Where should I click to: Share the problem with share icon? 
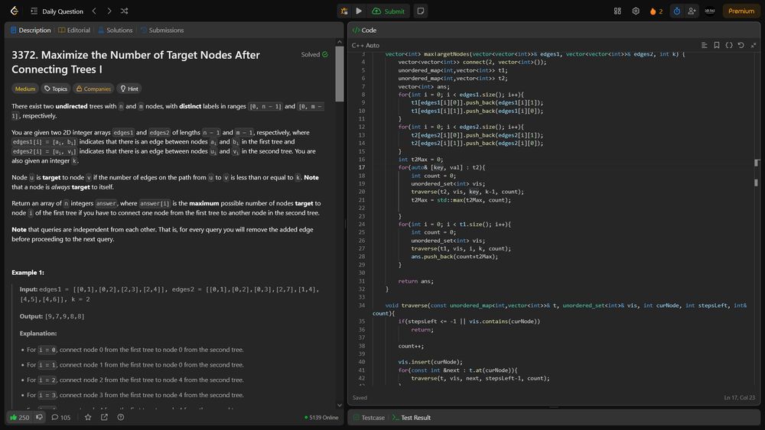[x=104, y=417]
